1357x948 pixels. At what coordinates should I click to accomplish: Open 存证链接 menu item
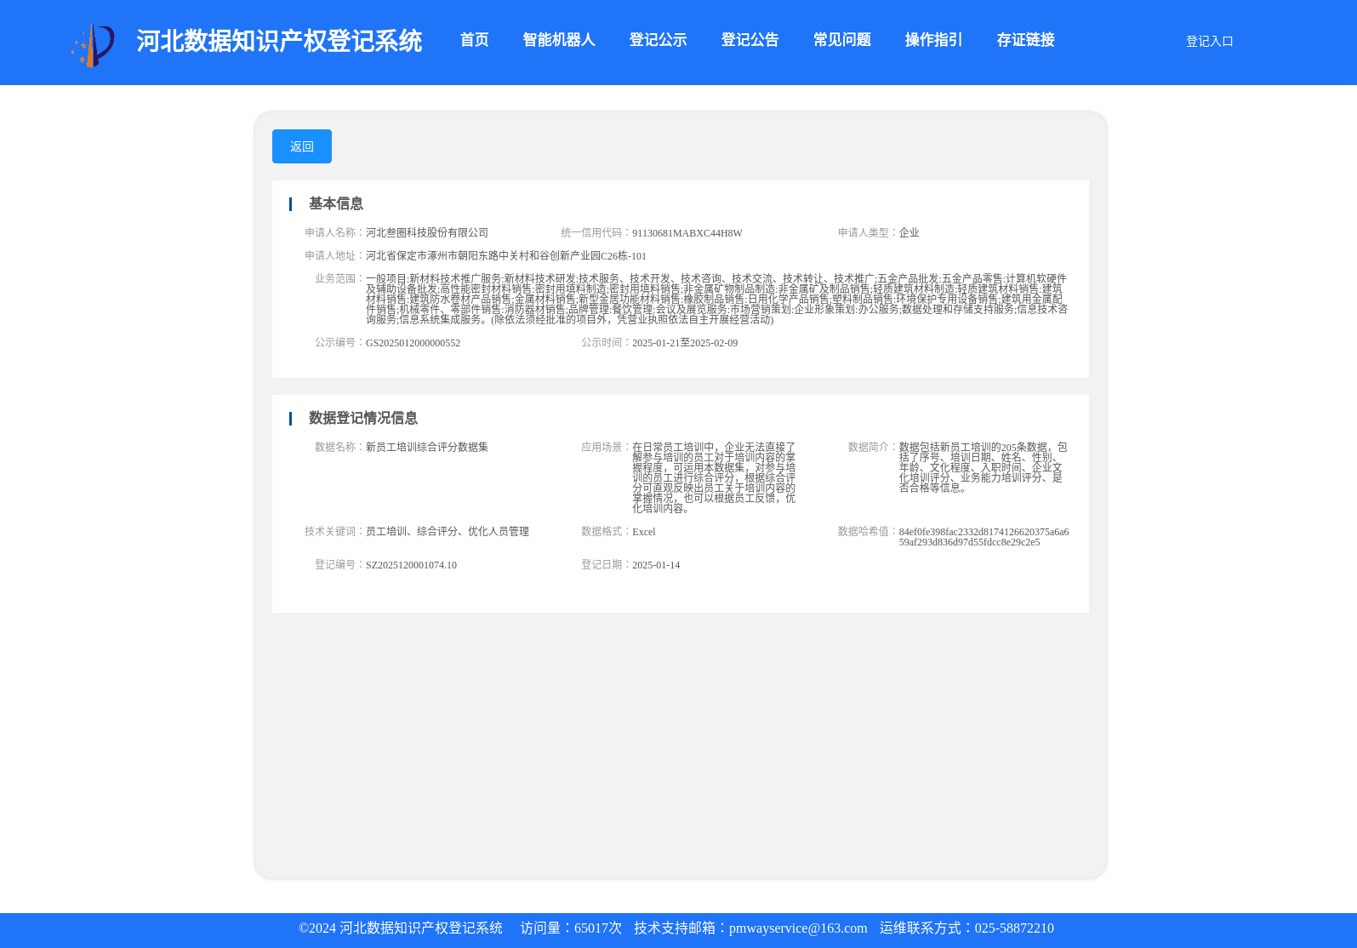coord(1025,40)
